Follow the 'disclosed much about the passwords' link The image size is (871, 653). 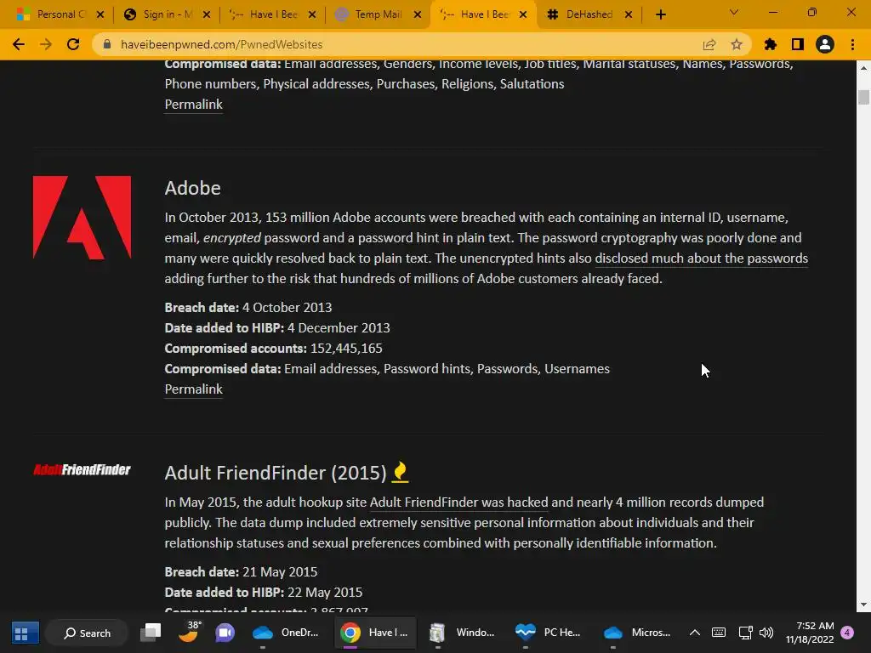701,258
